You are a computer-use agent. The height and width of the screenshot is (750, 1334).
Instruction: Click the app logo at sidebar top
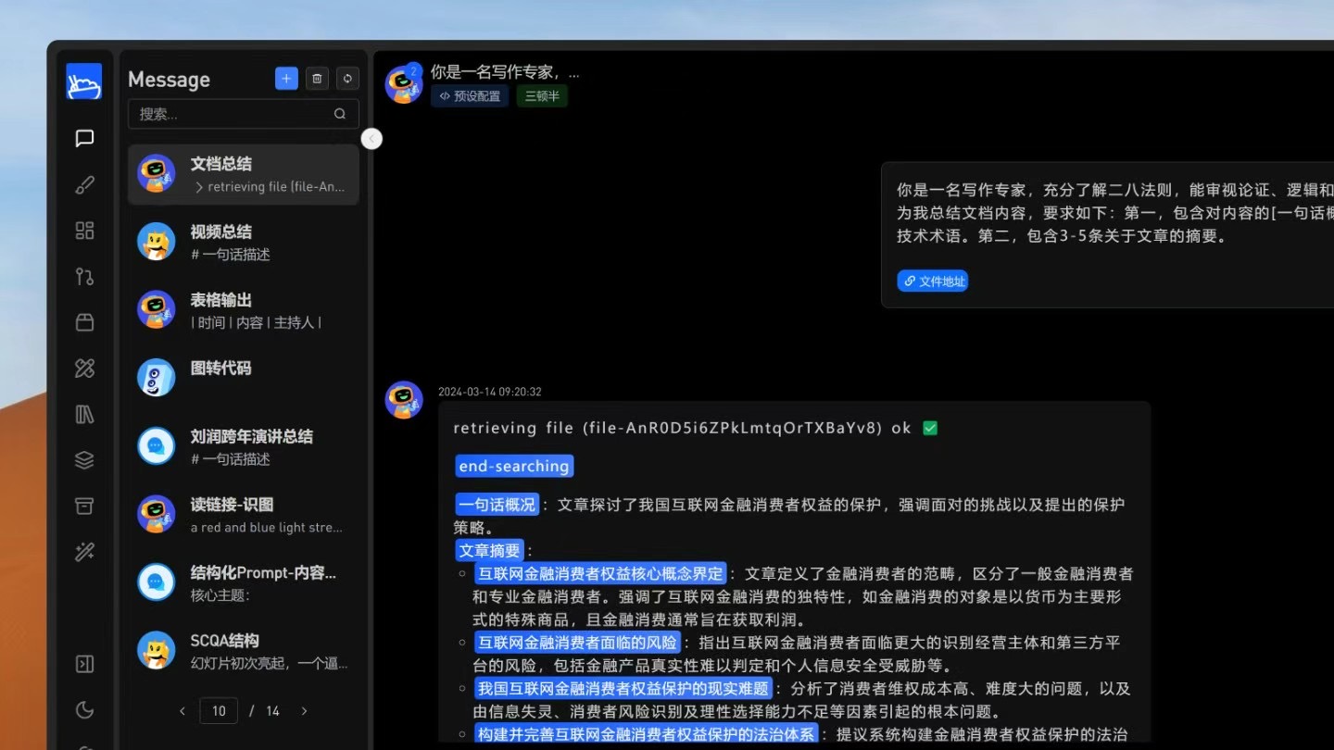click(x=84, y=81)
